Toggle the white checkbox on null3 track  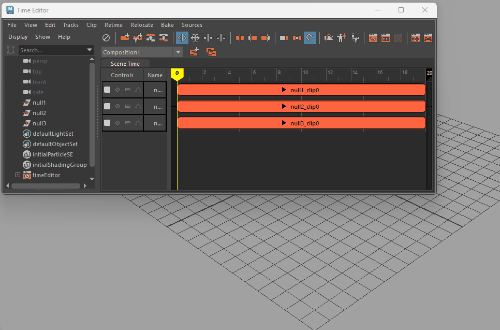coord(107,123)
